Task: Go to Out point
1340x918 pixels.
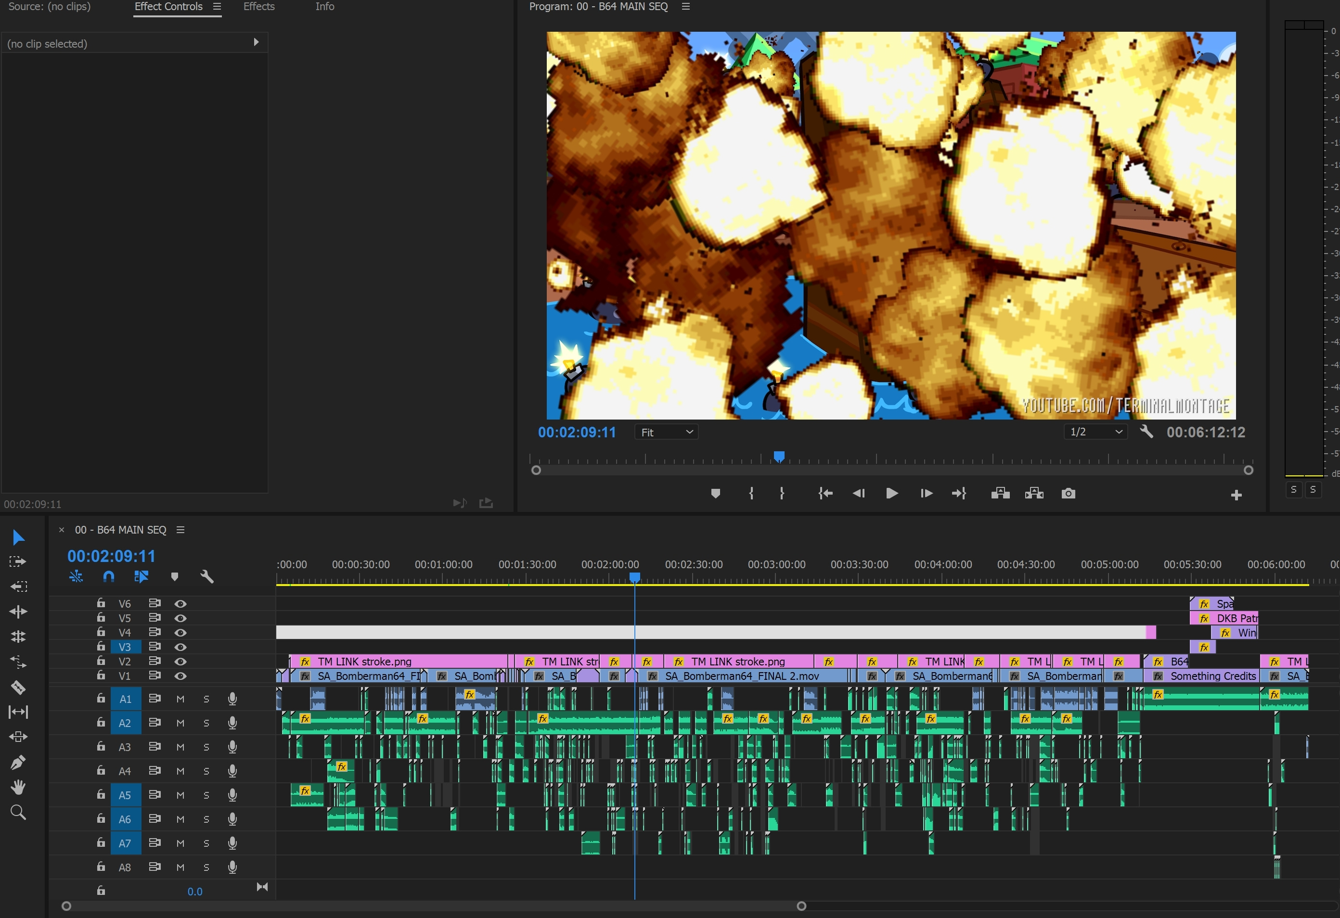Action: coord(959,493)
